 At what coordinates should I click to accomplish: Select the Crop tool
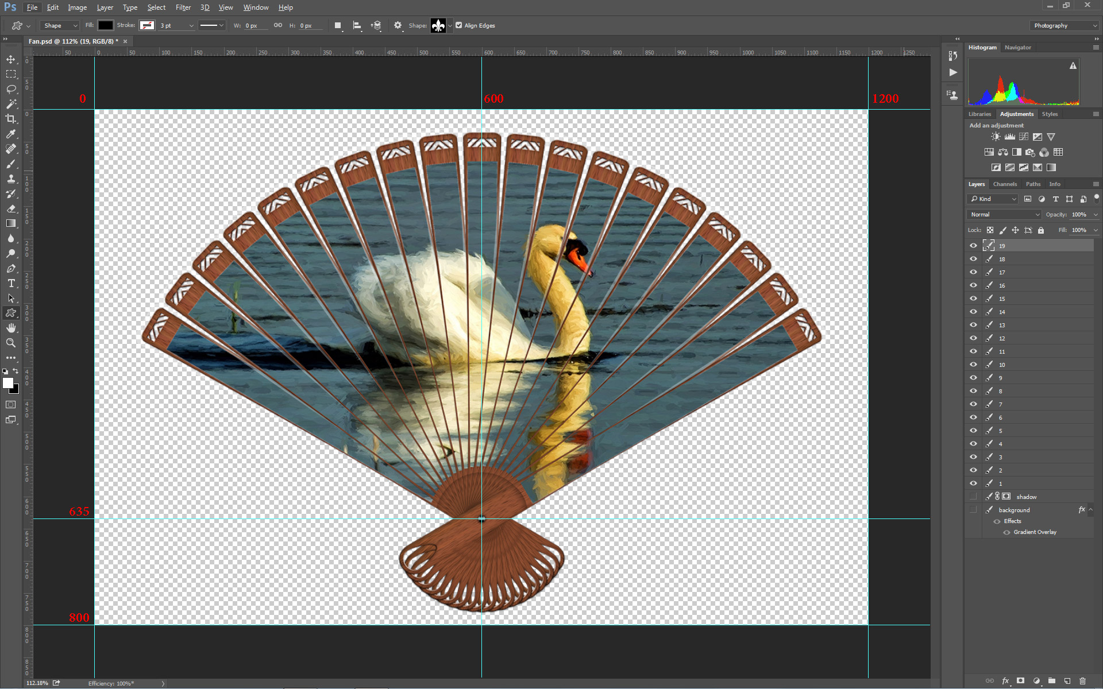tap(11, 119)
